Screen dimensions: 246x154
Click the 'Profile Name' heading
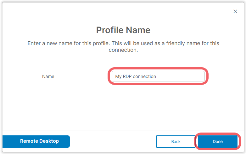123,30
